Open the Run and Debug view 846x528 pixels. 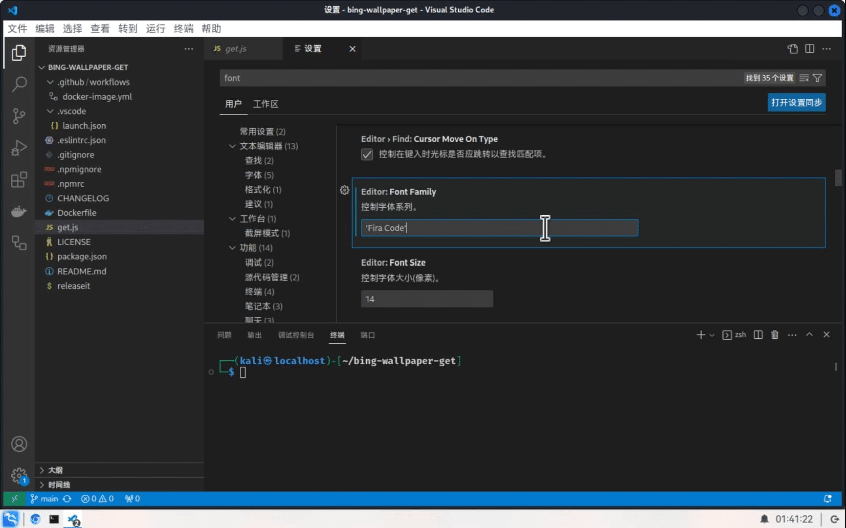[19, 148]
